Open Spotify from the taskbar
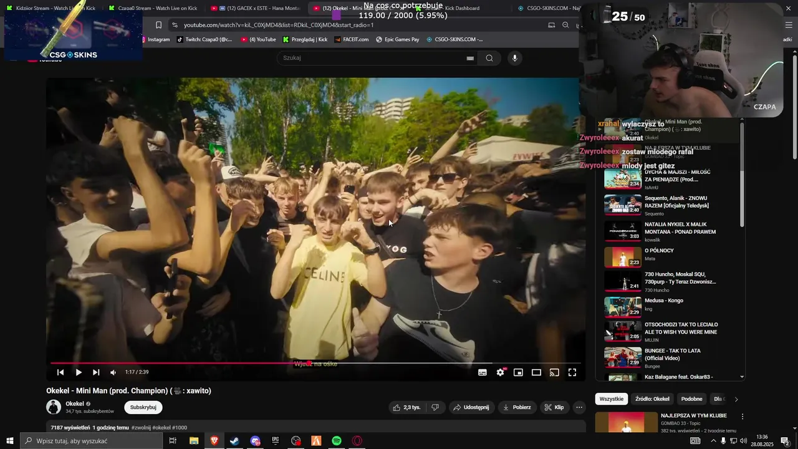Viewport: 798px width, 449px height. click(x=337, y=441)
